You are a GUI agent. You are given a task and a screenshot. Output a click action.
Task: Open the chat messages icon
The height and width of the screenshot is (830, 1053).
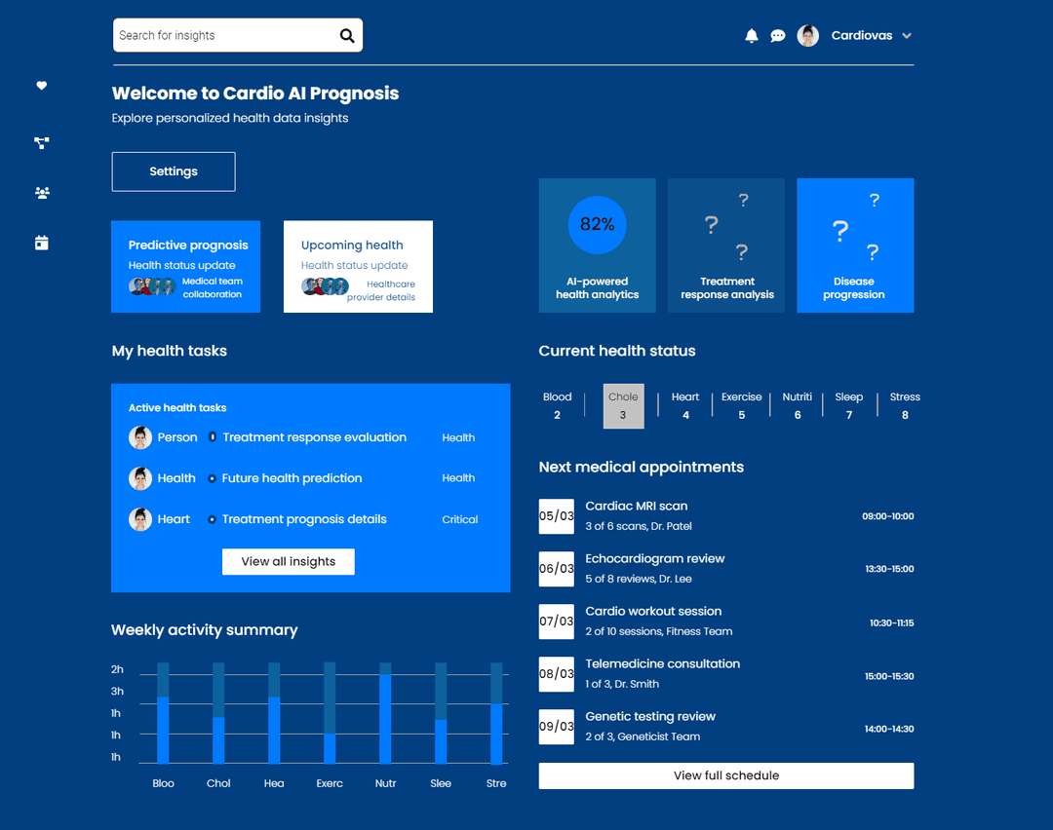pyautogui.click(x=778, y=36)
